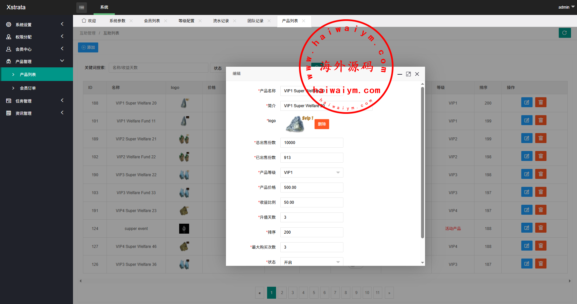577x304 pixels.
Task: Toggle the sidebar hamburger menu icon
Action: click(x=82, y=7)
